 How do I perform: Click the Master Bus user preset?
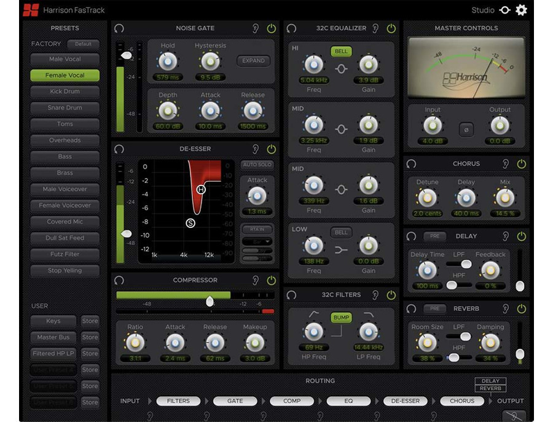(x=53, y=337)
